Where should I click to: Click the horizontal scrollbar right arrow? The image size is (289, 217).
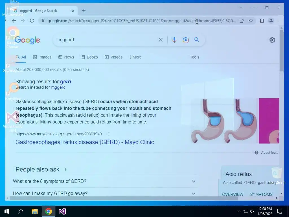[x=277, y=198]
